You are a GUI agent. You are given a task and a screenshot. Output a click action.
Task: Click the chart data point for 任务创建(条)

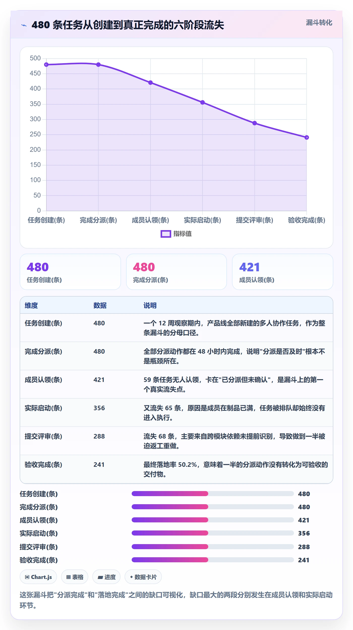(46, 65)
